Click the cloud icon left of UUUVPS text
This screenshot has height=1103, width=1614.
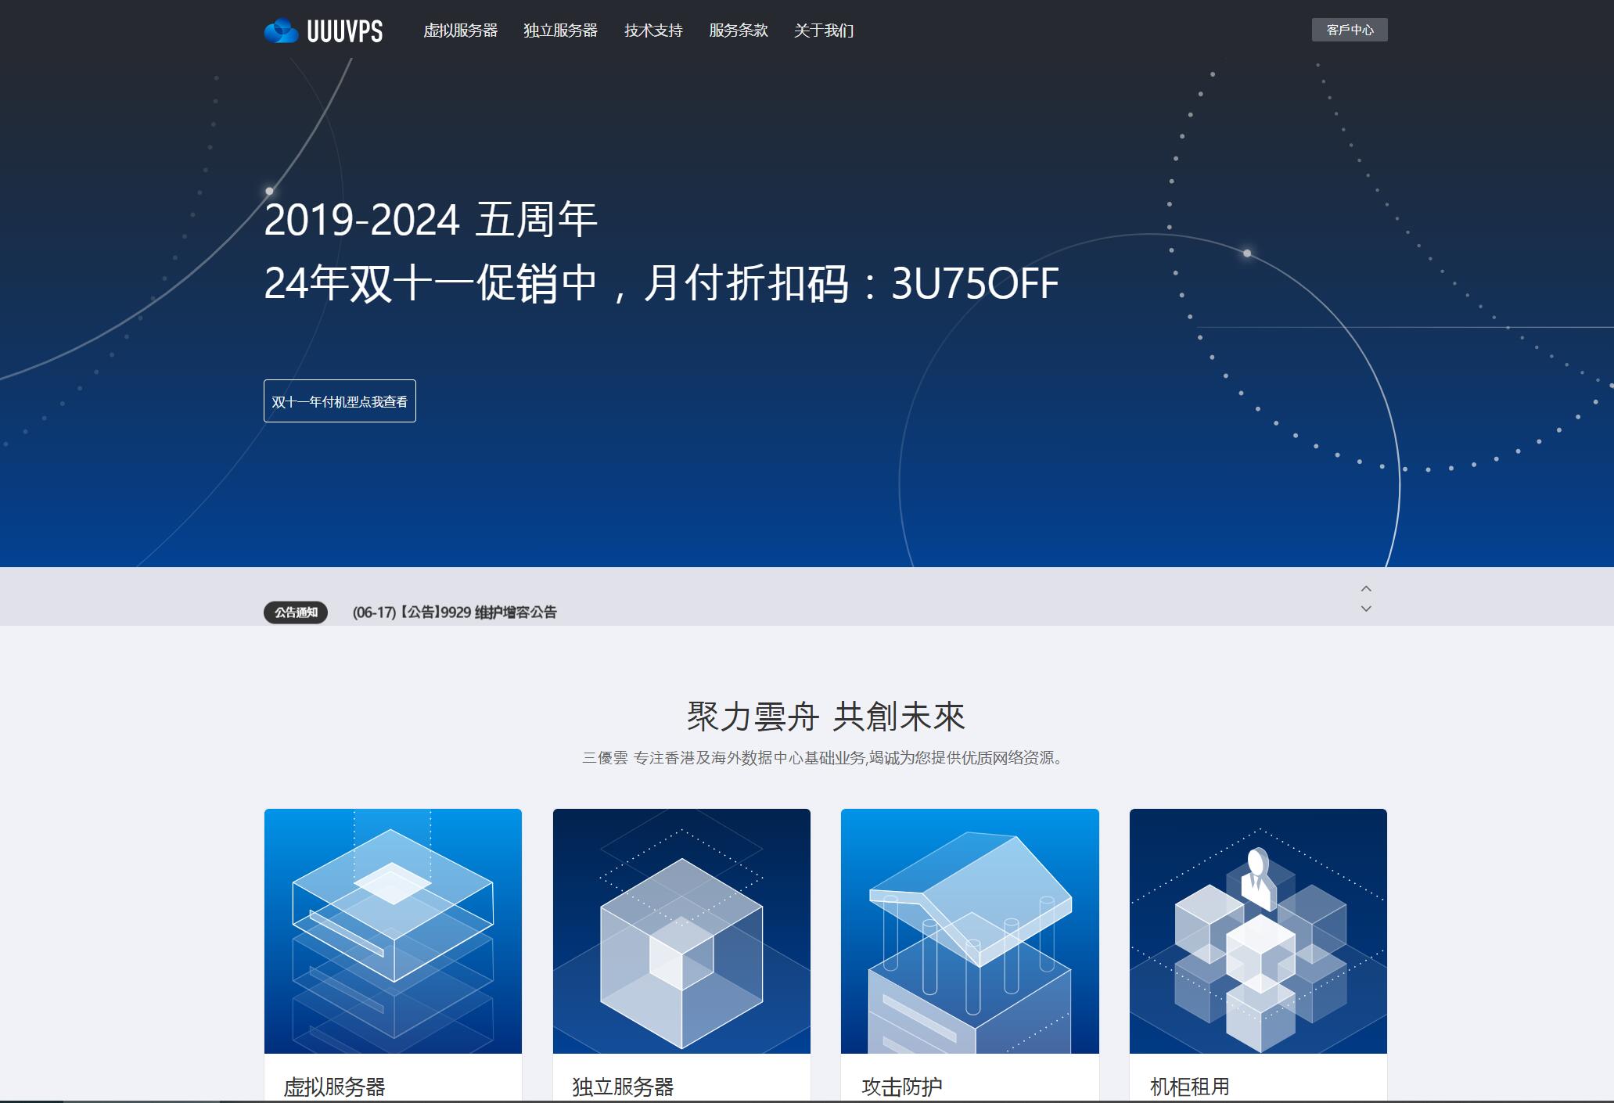[282, 31]
